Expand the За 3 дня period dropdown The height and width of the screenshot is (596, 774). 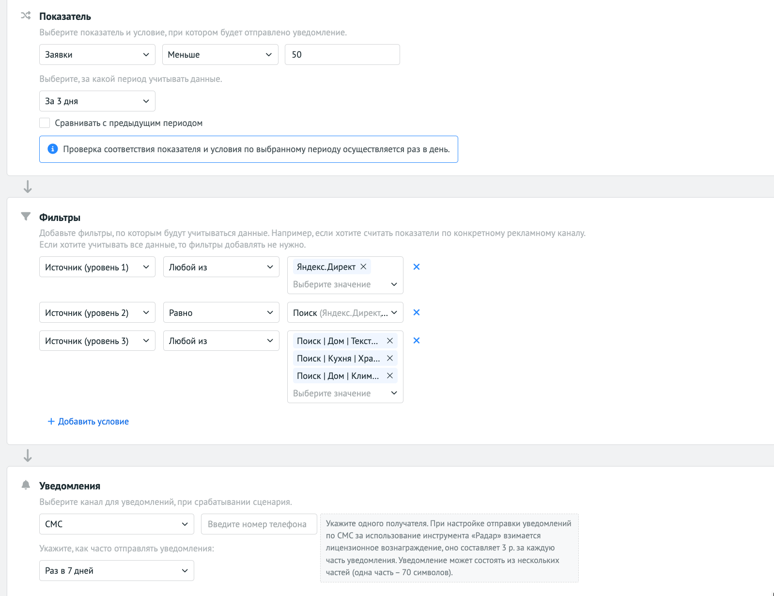[97, 101]
